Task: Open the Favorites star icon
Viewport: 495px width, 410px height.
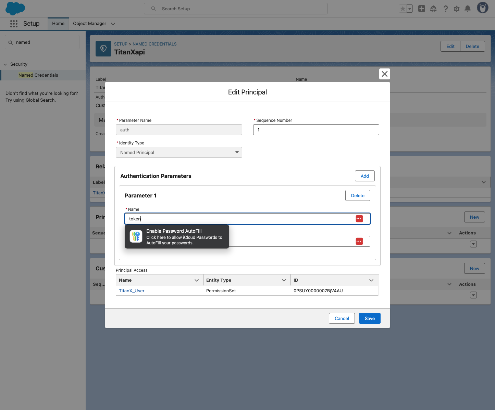Action: [403, 9]
